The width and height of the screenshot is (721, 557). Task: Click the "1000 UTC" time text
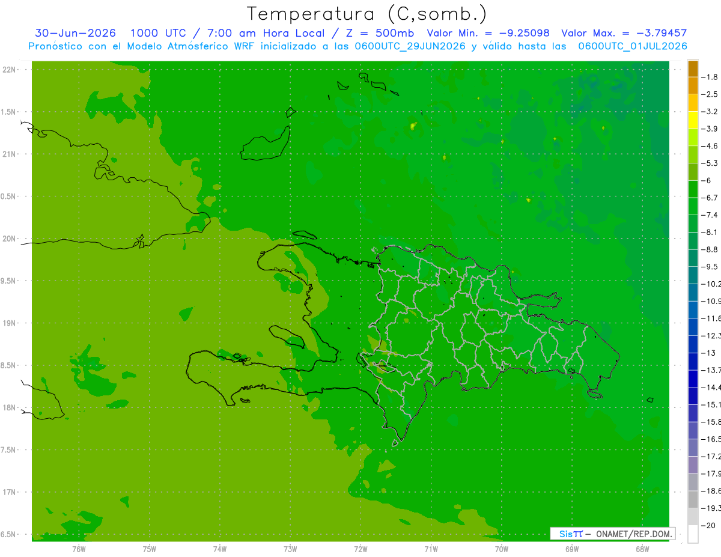tap(157, 33)
